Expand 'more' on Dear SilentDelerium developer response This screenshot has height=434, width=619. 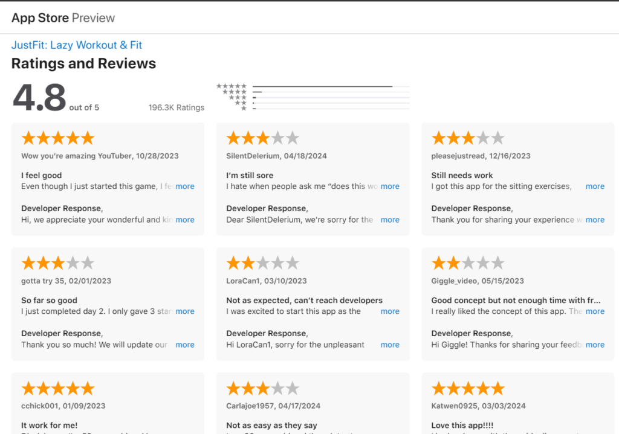(x=390, y=220)
